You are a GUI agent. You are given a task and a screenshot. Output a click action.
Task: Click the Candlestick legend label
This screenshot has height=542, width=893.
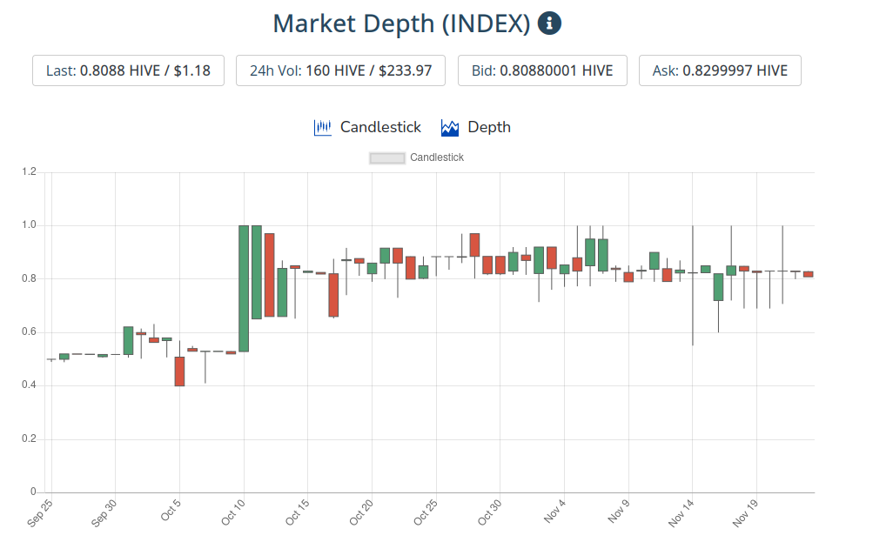click(x=437, y=157)
